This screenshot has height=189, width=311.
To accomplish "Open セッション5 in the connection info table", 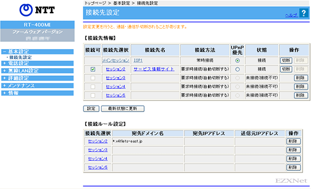I will coord(116,96).
